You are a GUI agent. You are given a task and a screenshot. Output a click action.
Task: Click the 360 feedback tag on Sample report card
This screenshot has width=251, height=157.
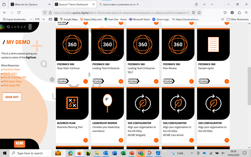(x=204, y=81)
